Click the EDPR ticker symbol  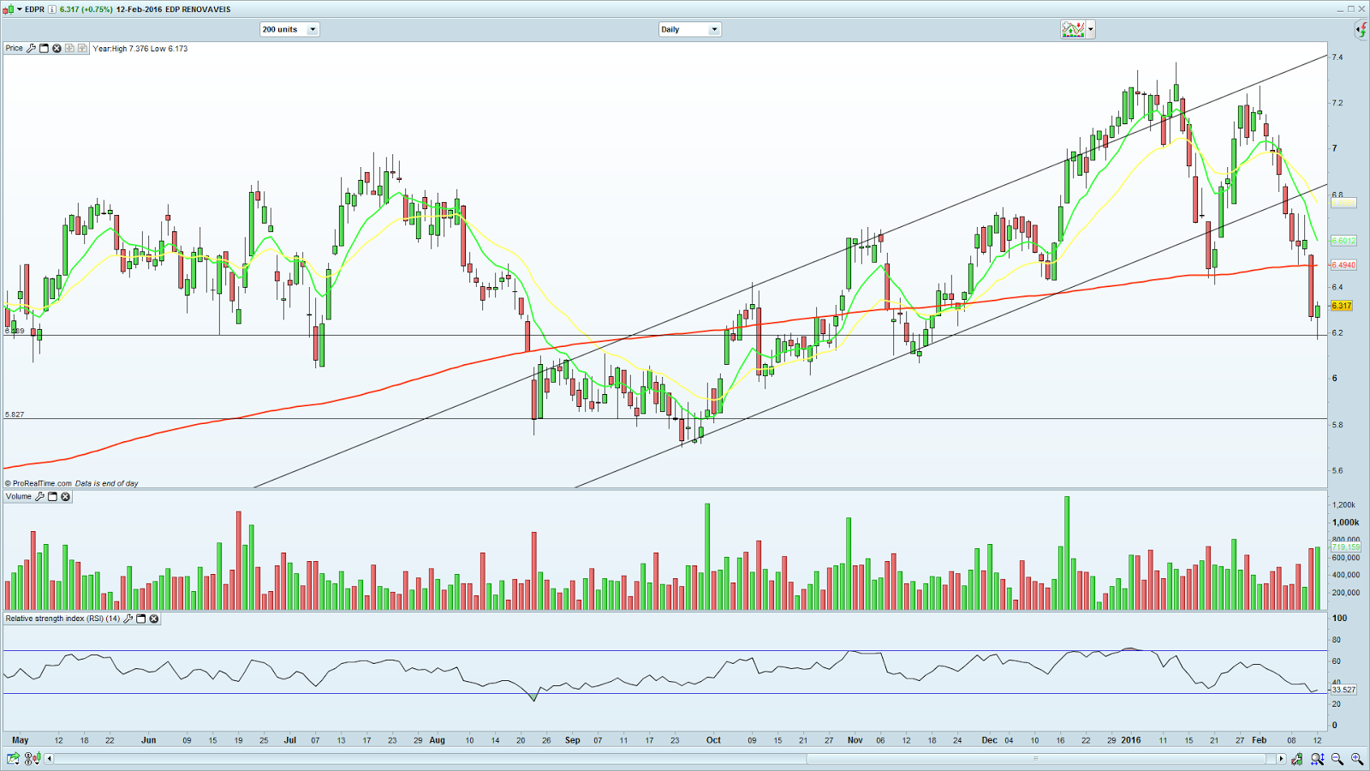(35, 9)
